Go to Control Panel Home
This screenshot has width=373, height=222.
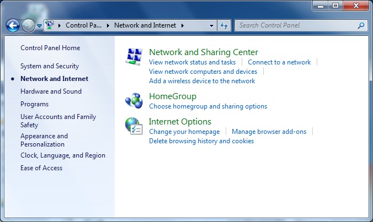50,48
